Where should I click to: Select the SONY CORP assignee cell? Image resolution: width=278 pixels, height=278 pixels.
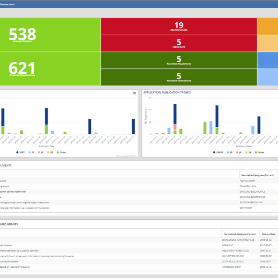(246, 208)
